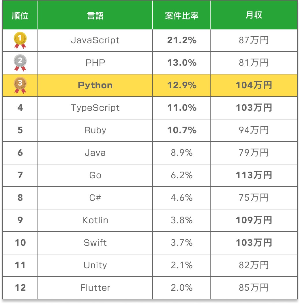Select the JavaScript language cell
The height and width of the screenshot is (304, 300).
[x=95, y=40]
